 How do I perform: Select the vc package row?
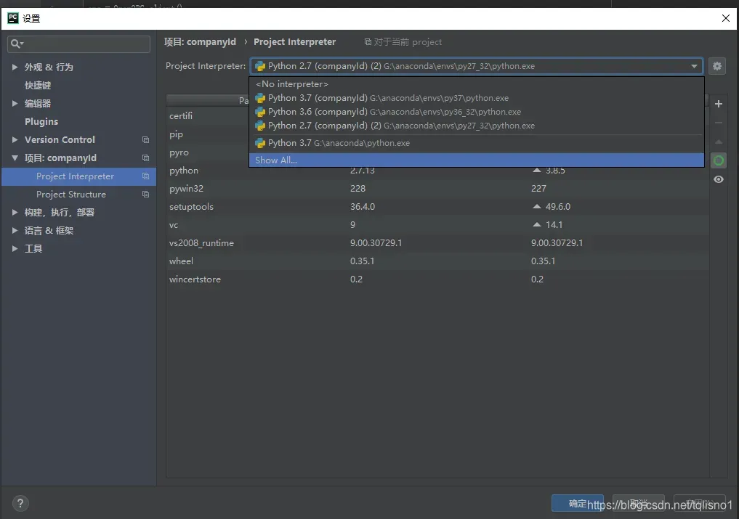437,225
